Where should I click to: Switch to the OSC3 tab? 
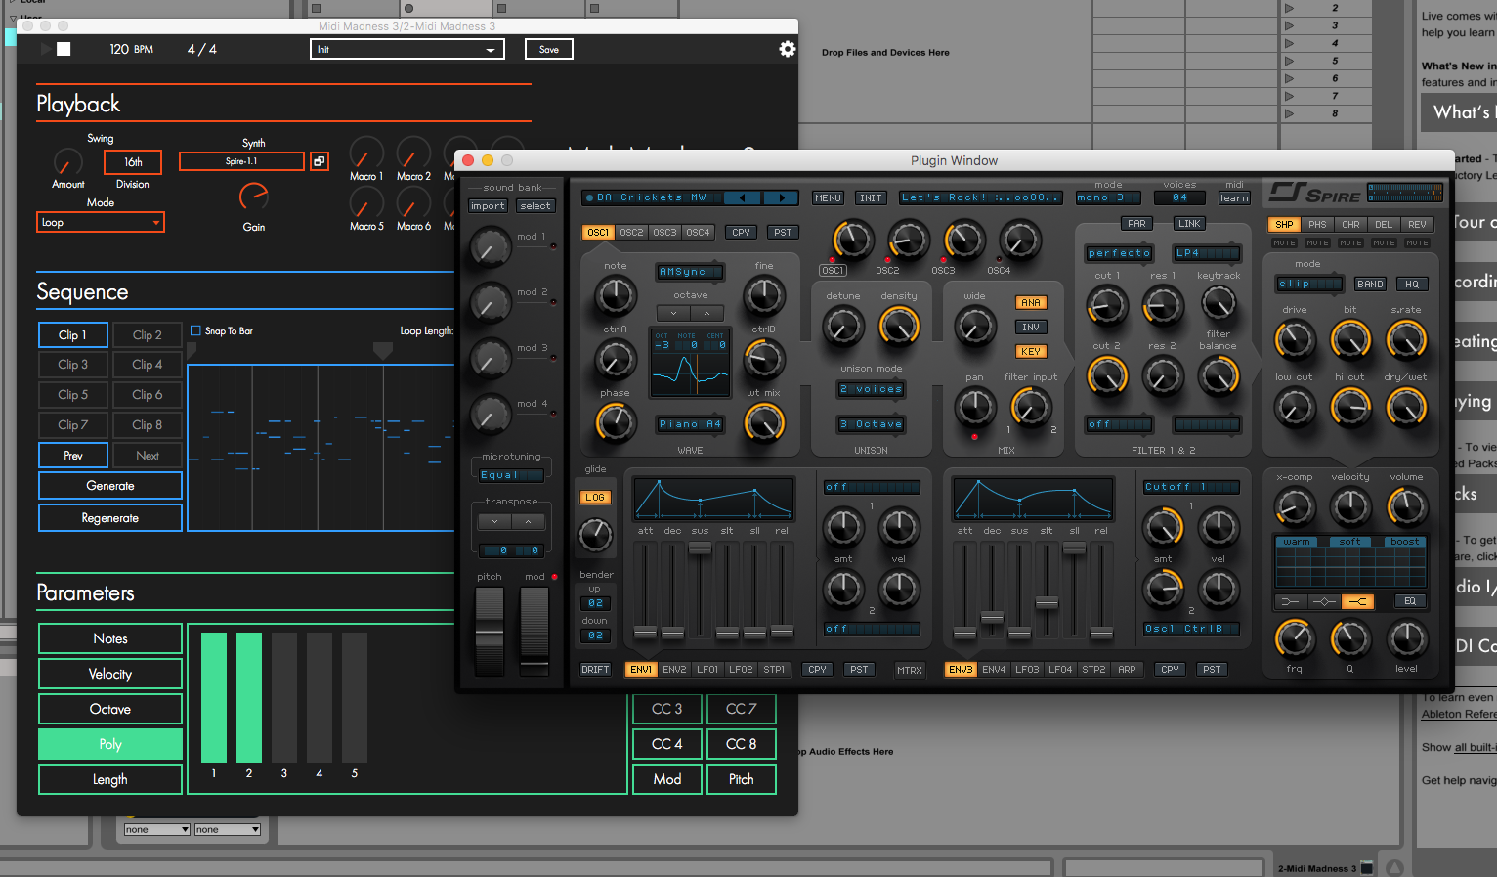click(x=664, y=233)
